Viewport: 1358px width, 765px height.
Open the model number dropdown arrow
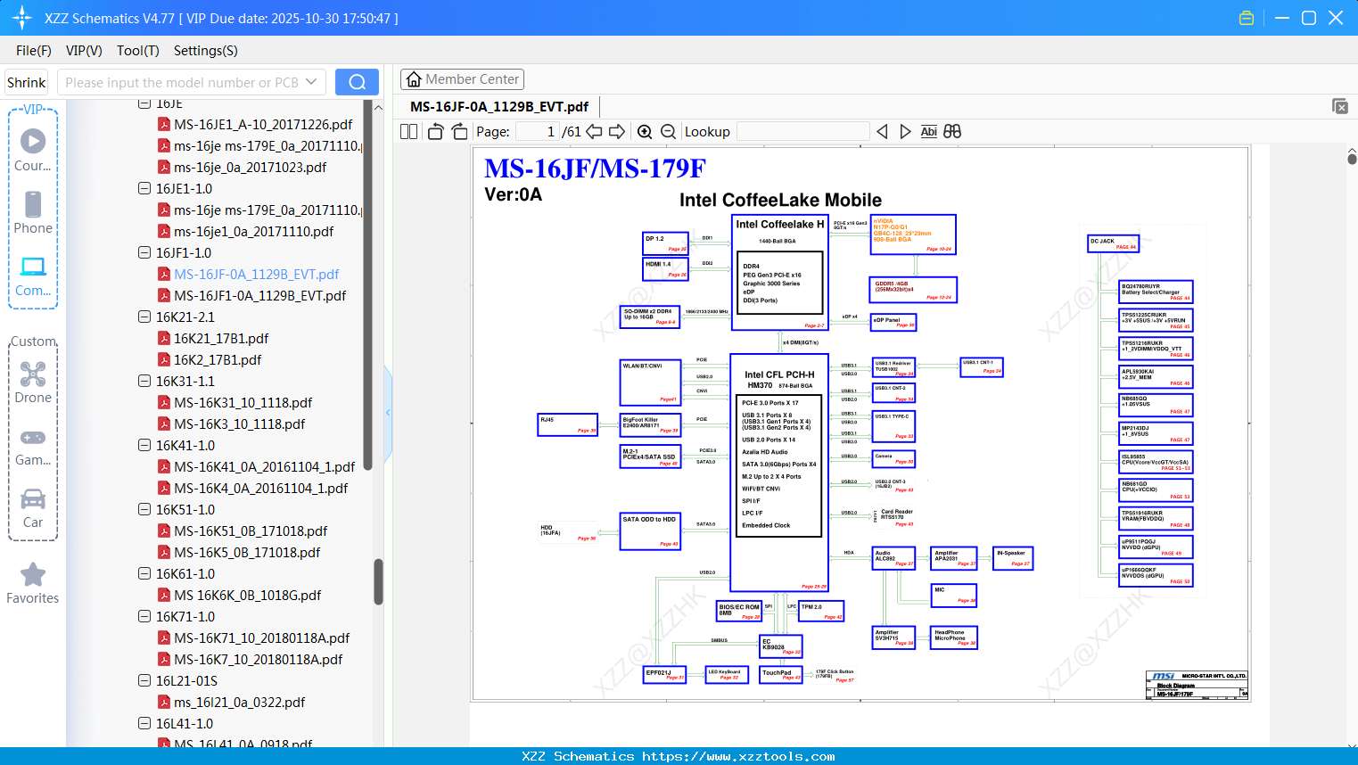311,82
